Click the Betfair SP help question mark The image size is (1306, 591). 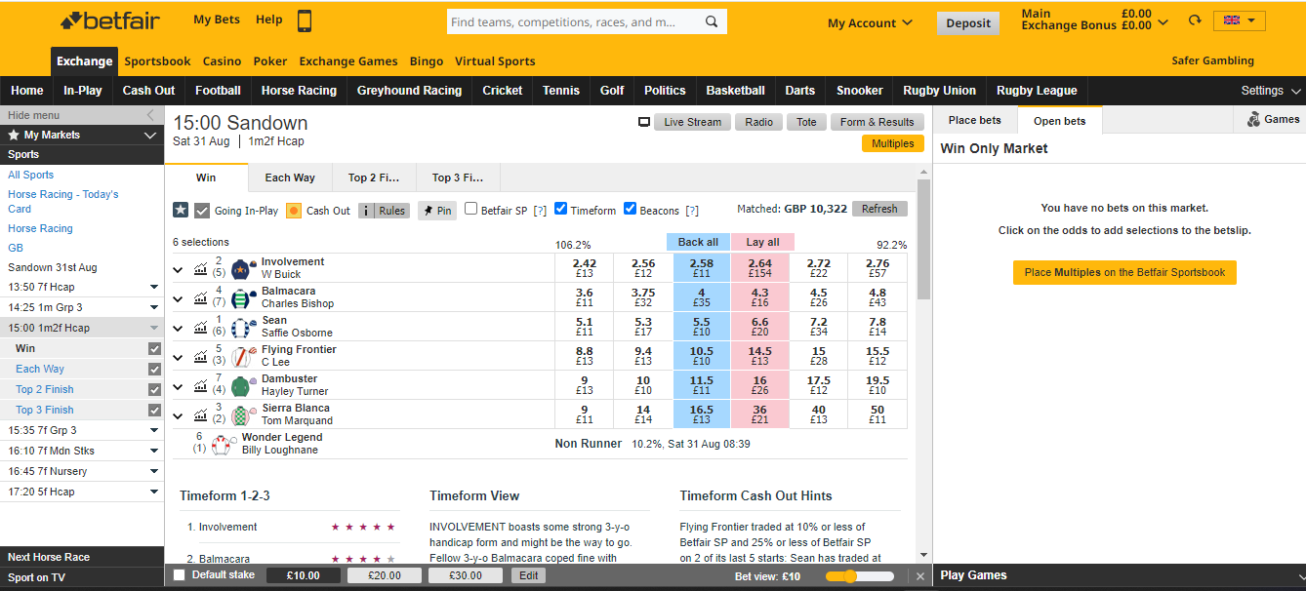[x=540, y=211]
